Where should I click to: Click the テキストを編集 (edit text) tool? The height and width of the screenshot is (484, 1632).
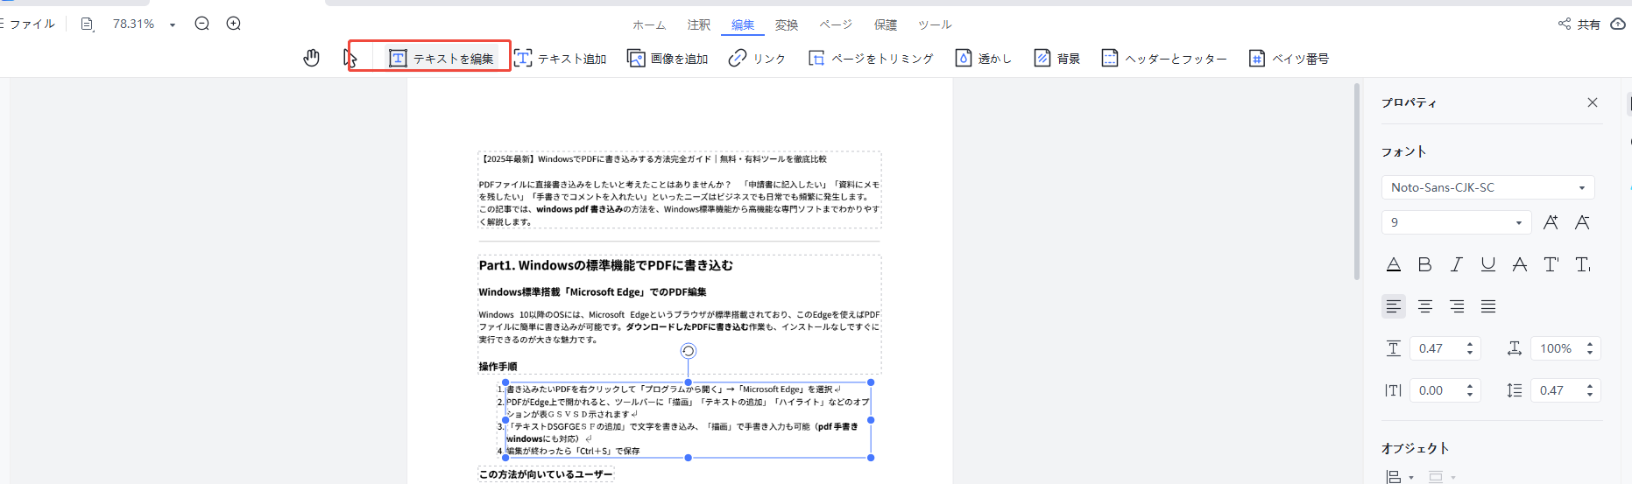pyautogui.click(x=442, y=59)
